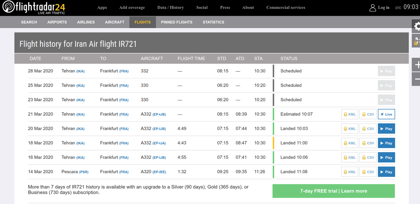This screenshot has width=420, height=204.
Task: Open the Log in account icon
Action: (x=373, y=8)
